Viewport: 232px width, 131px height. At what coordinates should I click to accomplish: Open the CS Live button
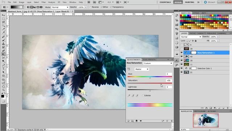(210, 2)
